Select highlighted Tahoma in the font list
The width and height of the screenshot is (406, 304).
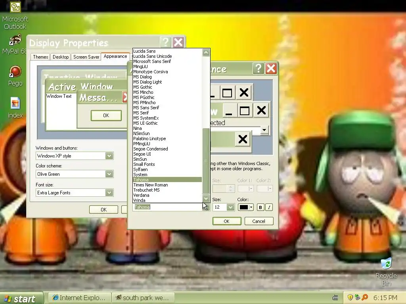pos(167,180)
